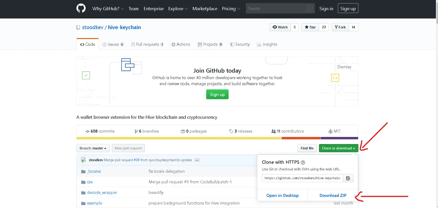Open stoodkev avatar in latest commit

point(83,160)
